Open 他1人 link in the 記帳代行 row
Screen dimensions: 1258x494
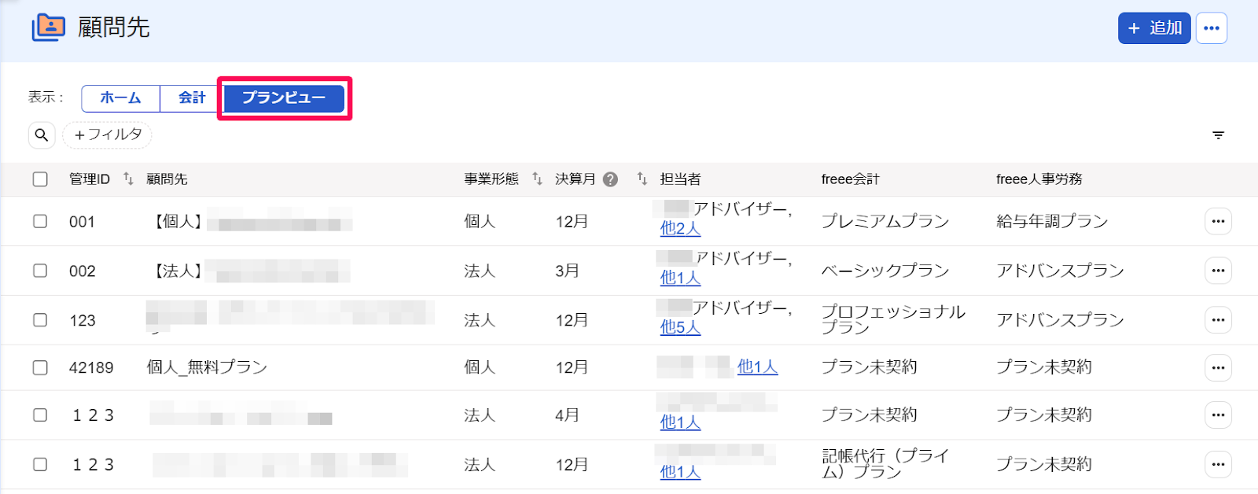click(x=680, y=472)
